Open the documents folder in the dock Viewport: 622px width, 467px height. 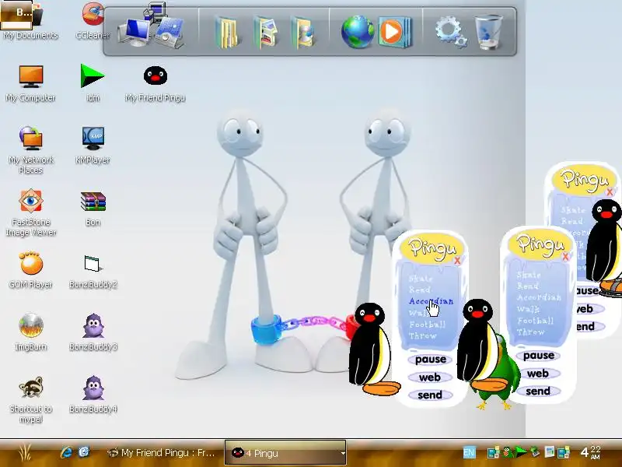click(x=227, y=33)
